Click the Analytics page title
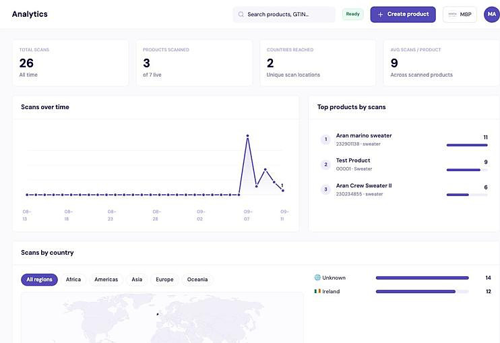The width and height of the screenshot is (500, 343). tap(30, 14)
